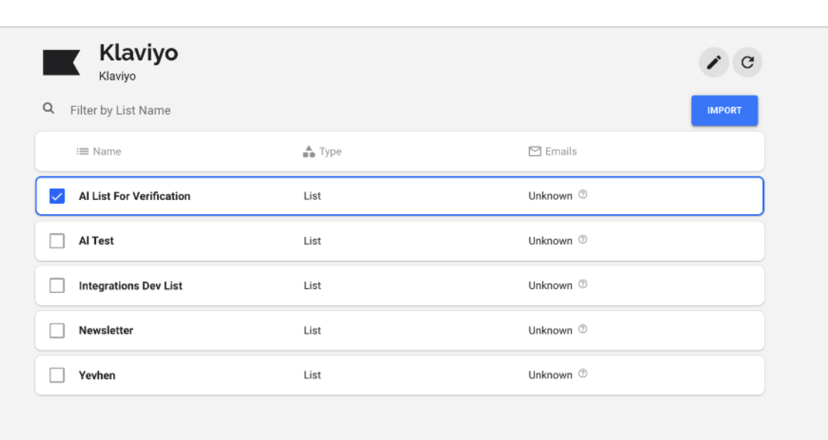Enable the Yevhen list checkbox
This screenshot has height=440, width=828.
click(x=57, y=375)
